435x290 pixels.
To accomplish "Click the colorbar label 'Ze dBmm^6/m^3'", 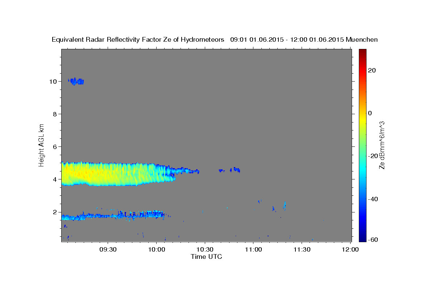I will pyautogui.click(x=382, y=145).
